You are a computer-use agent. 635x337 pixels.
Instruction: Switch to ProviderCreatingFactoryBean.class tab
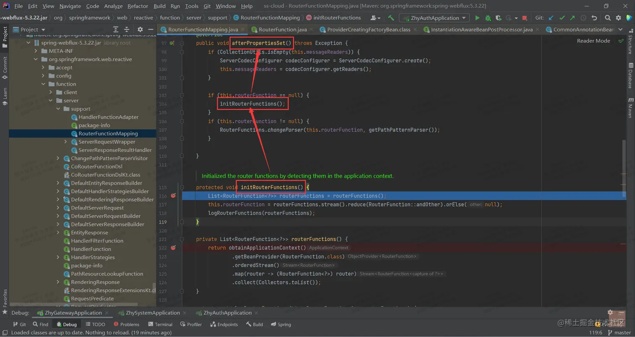tap(368, 30)
